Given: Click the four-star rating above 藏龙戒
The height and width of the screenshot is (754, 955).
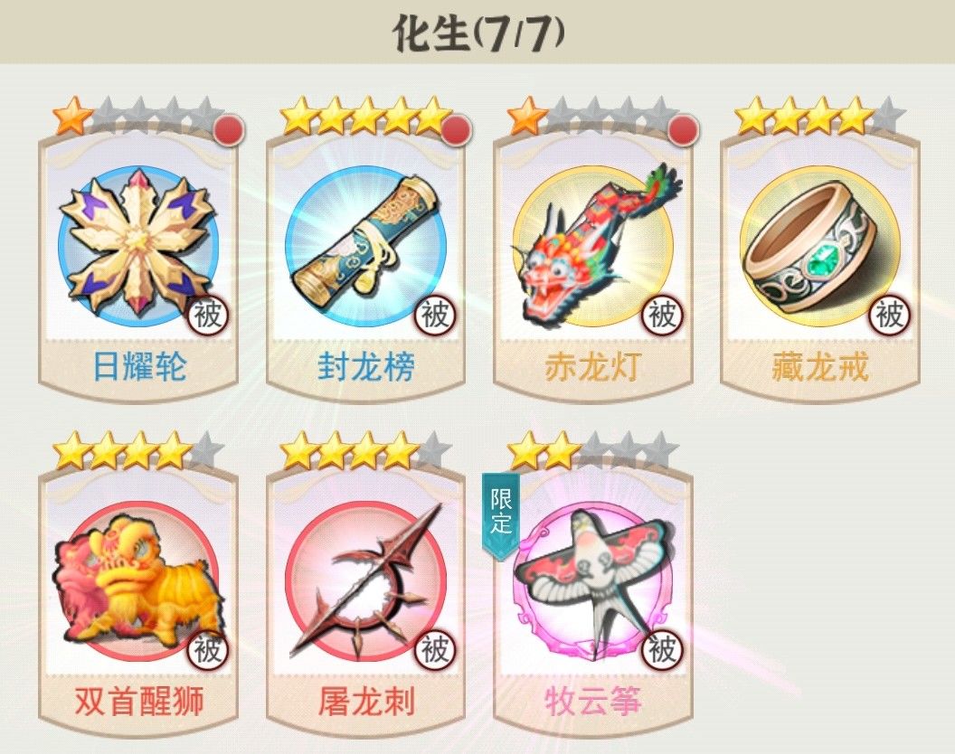Looking at the screenshot, I should (819, 116).
